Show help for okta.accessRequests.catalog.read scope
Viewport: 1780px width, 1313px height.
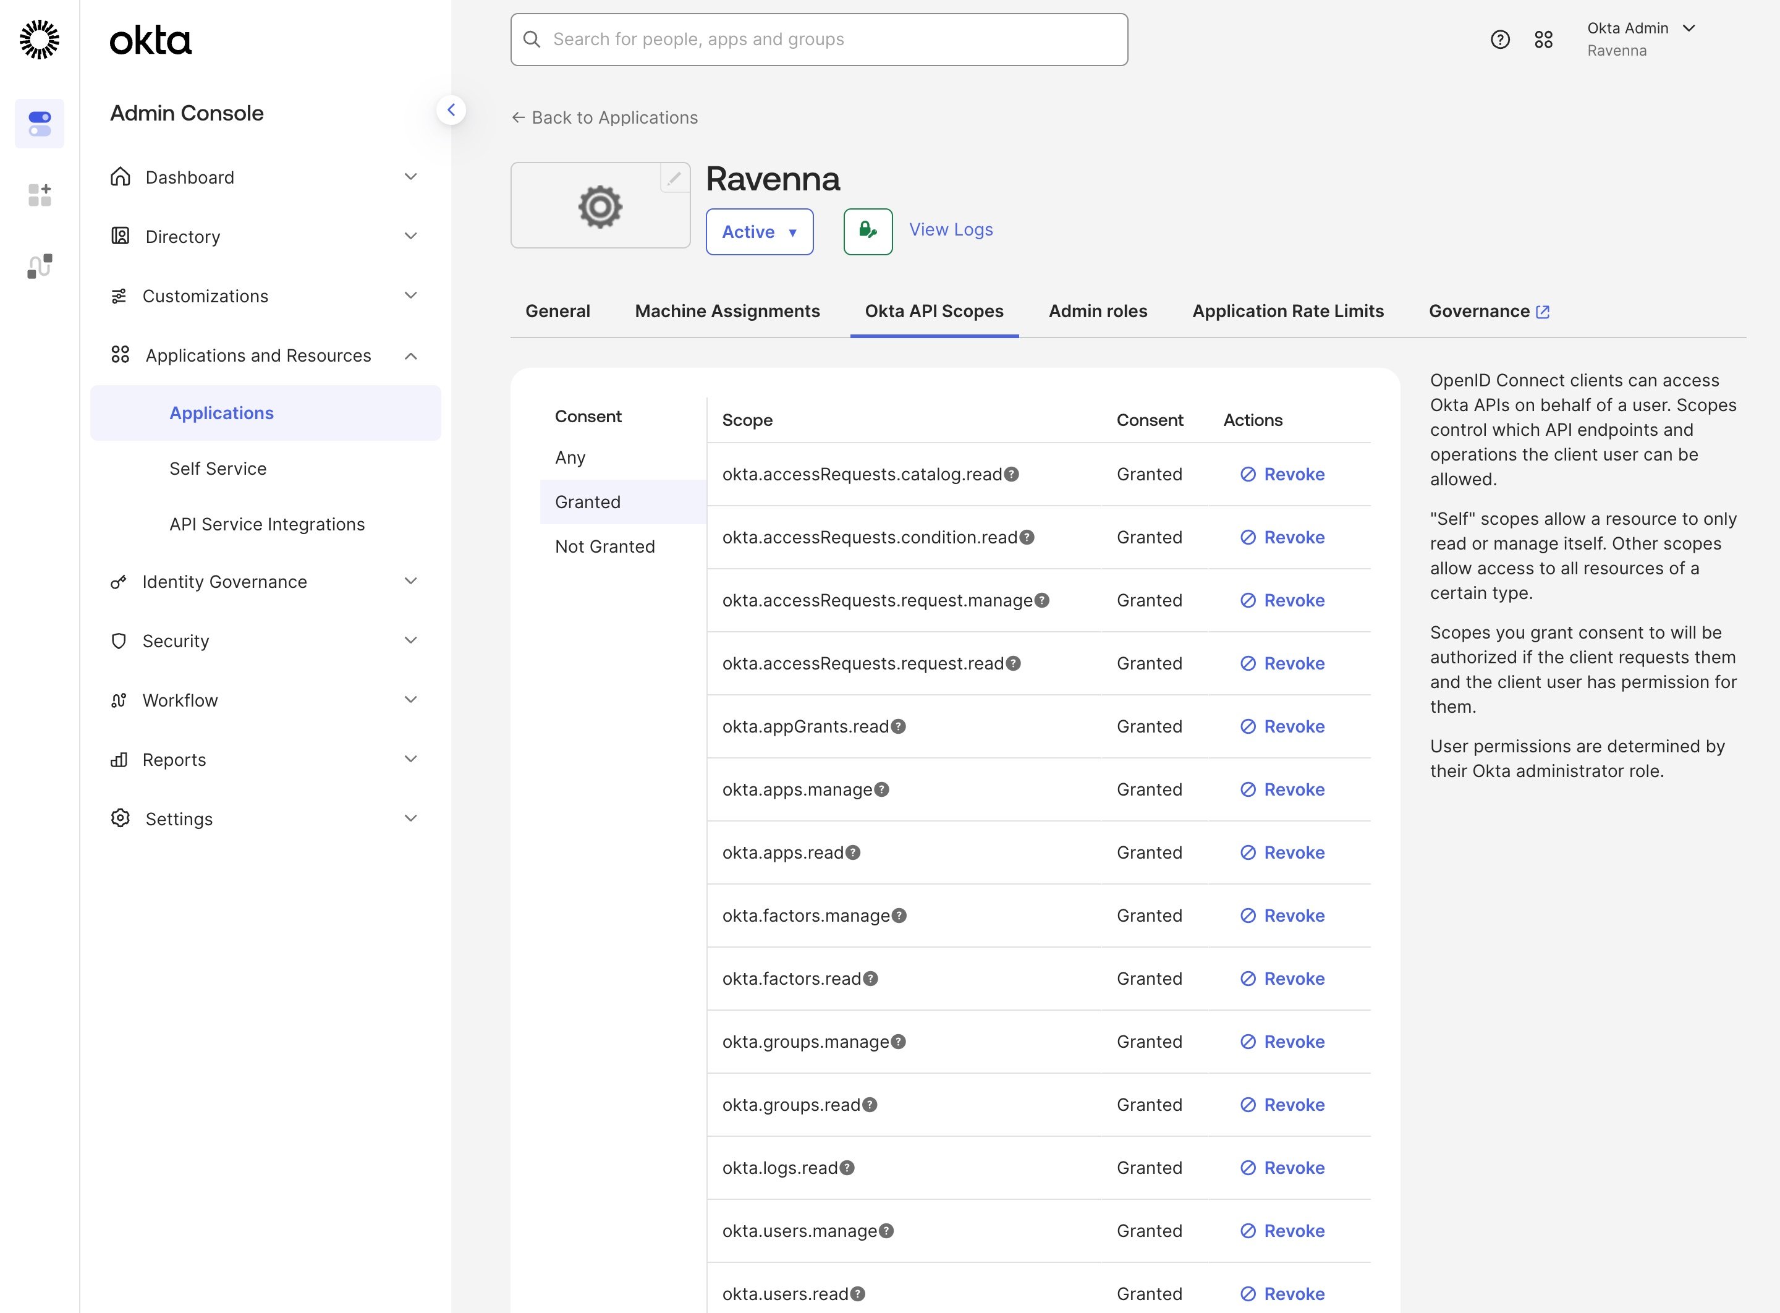[1012, 475]
